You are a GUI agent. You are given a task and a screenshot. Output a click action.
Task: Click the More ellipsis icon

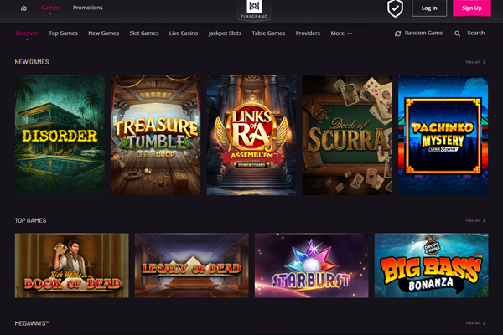click(x=350, y=33)
